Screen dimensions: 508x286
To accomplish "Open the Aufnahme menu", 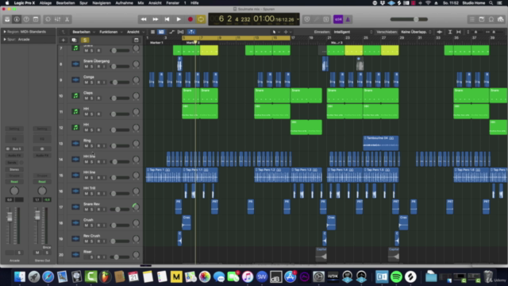I will coord(124,3).
